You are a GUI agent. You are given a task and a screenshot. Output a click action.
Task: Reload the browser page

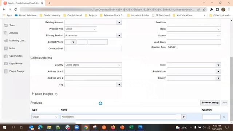click(16, 9)
